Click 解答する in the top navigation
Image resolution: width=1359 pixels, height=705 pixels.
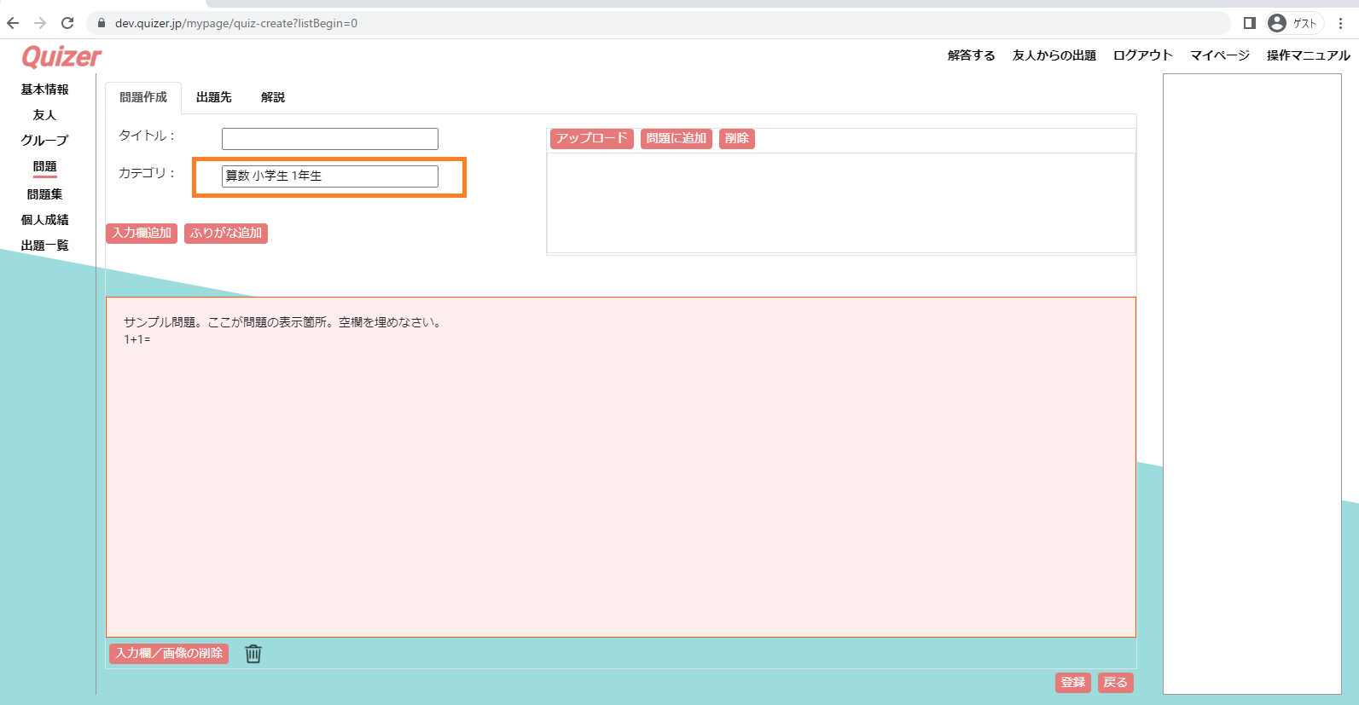tap(971, 55)
